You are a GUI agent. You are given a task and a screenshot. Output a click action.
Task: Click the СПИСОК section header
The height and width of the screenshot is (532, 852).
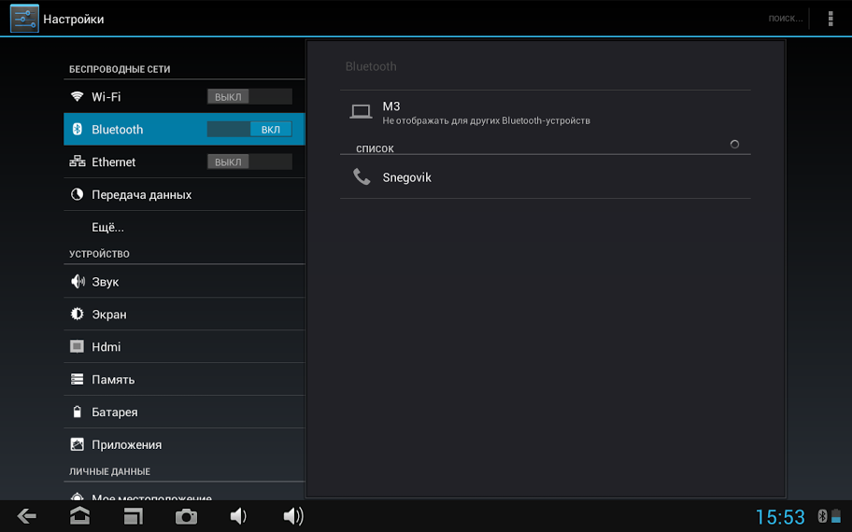(375, 148)
